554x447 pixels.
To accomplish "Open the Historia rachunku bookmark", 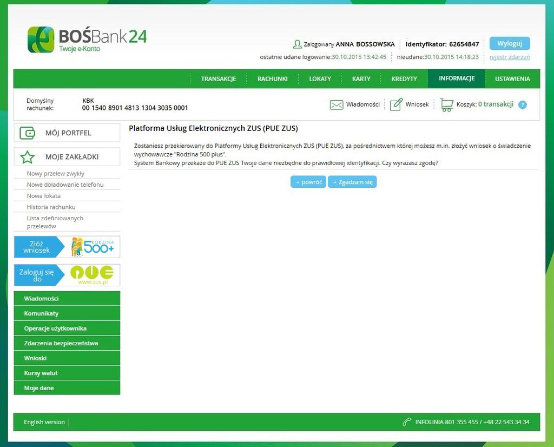I will [x=51, y=207].
